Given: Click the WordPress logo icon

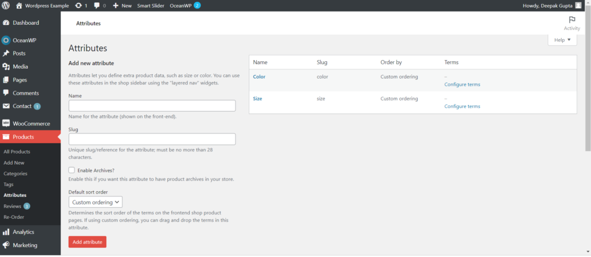Looking at the screenshot, I should point(6,5).
